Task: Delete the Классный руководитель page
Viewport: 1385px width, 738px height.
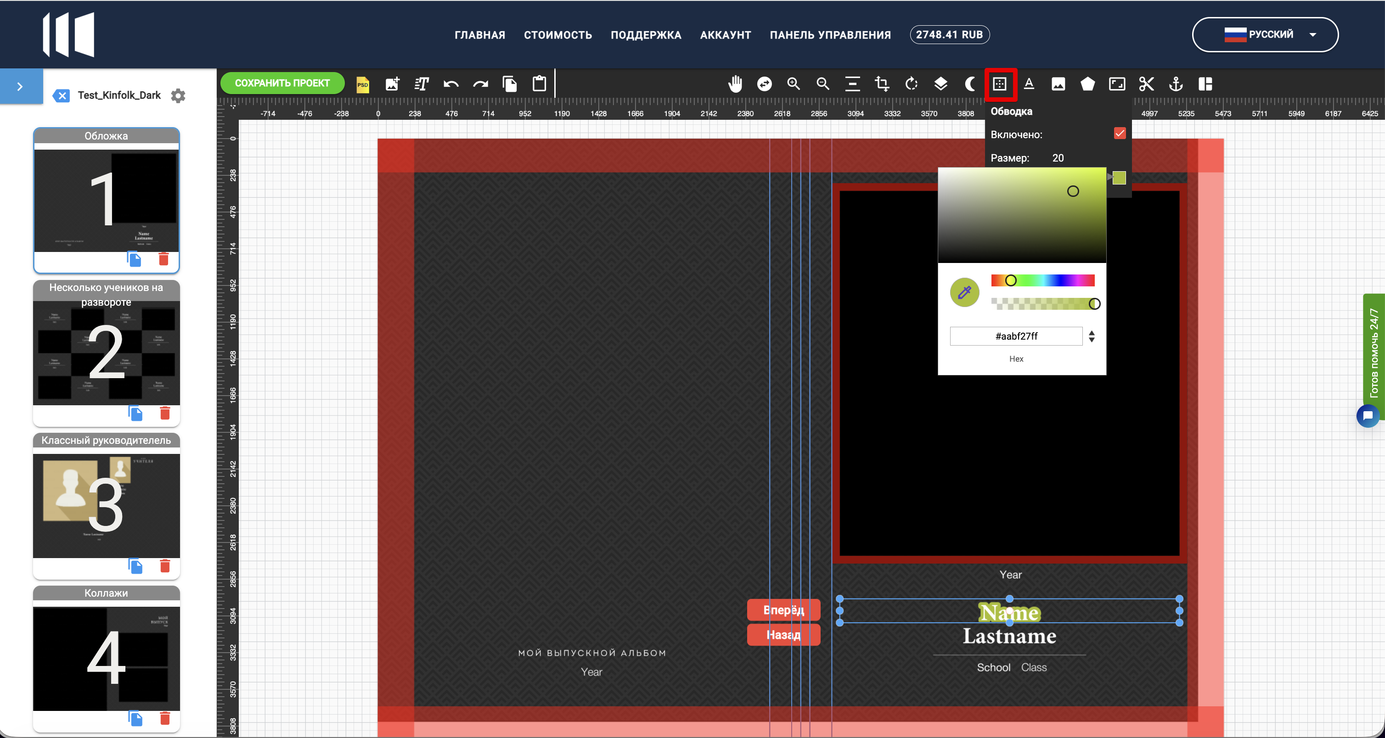Action: click(x=165, y=566)
